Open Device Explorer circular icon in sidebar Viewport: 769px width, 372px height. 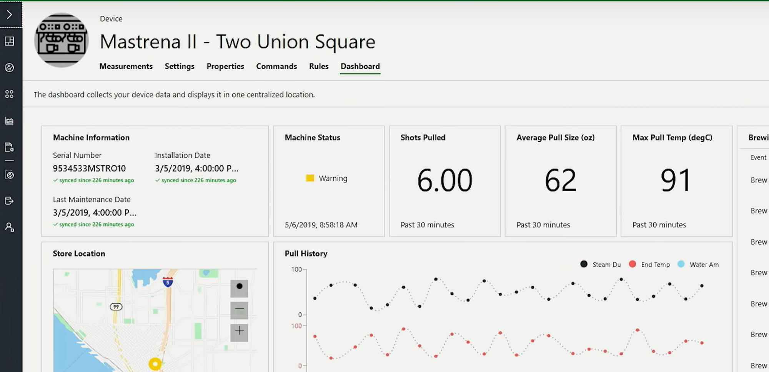point(10,68)
